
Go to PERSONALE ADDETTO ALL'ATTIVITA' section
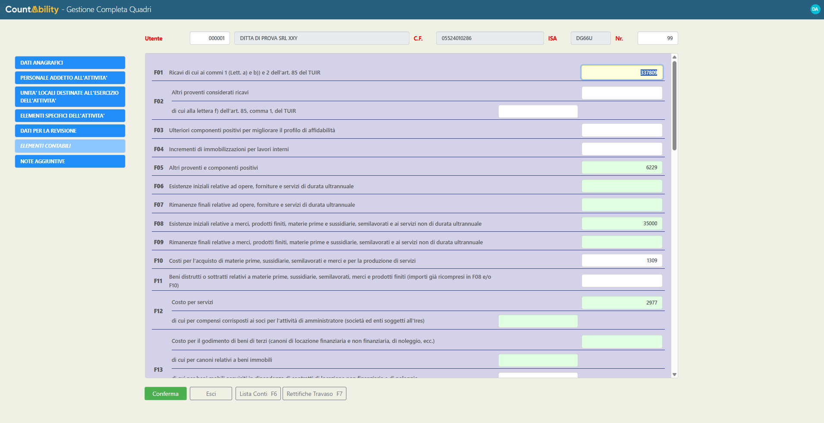(70, 78)
